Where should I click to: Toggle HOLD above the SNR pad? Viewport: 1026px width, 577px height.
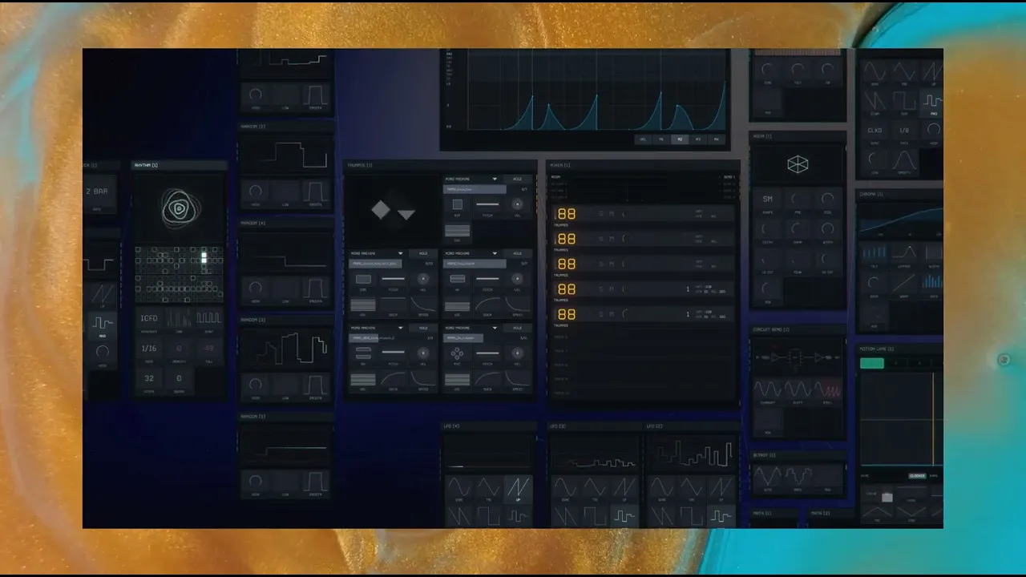pyautogui.click(x=422, y=253)
